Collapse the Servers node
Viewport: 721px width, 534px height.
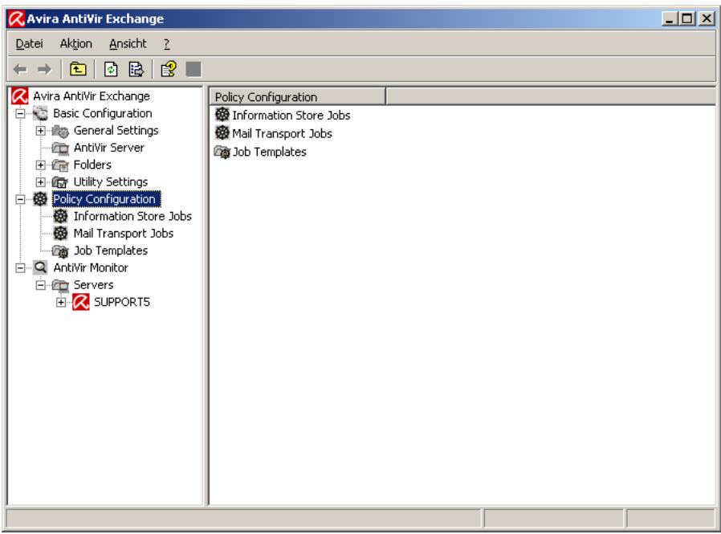pos(40,285)
